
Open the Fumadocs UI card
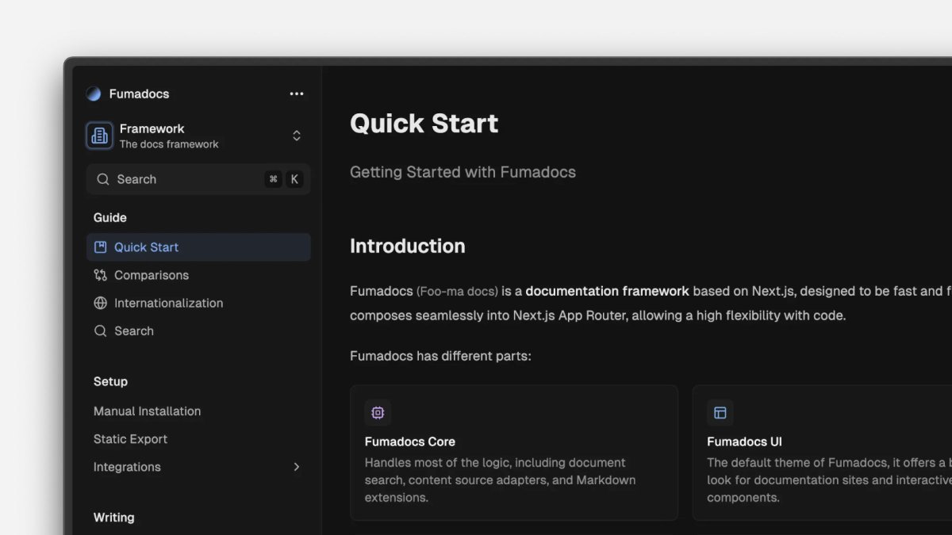[x=823, y=453]
